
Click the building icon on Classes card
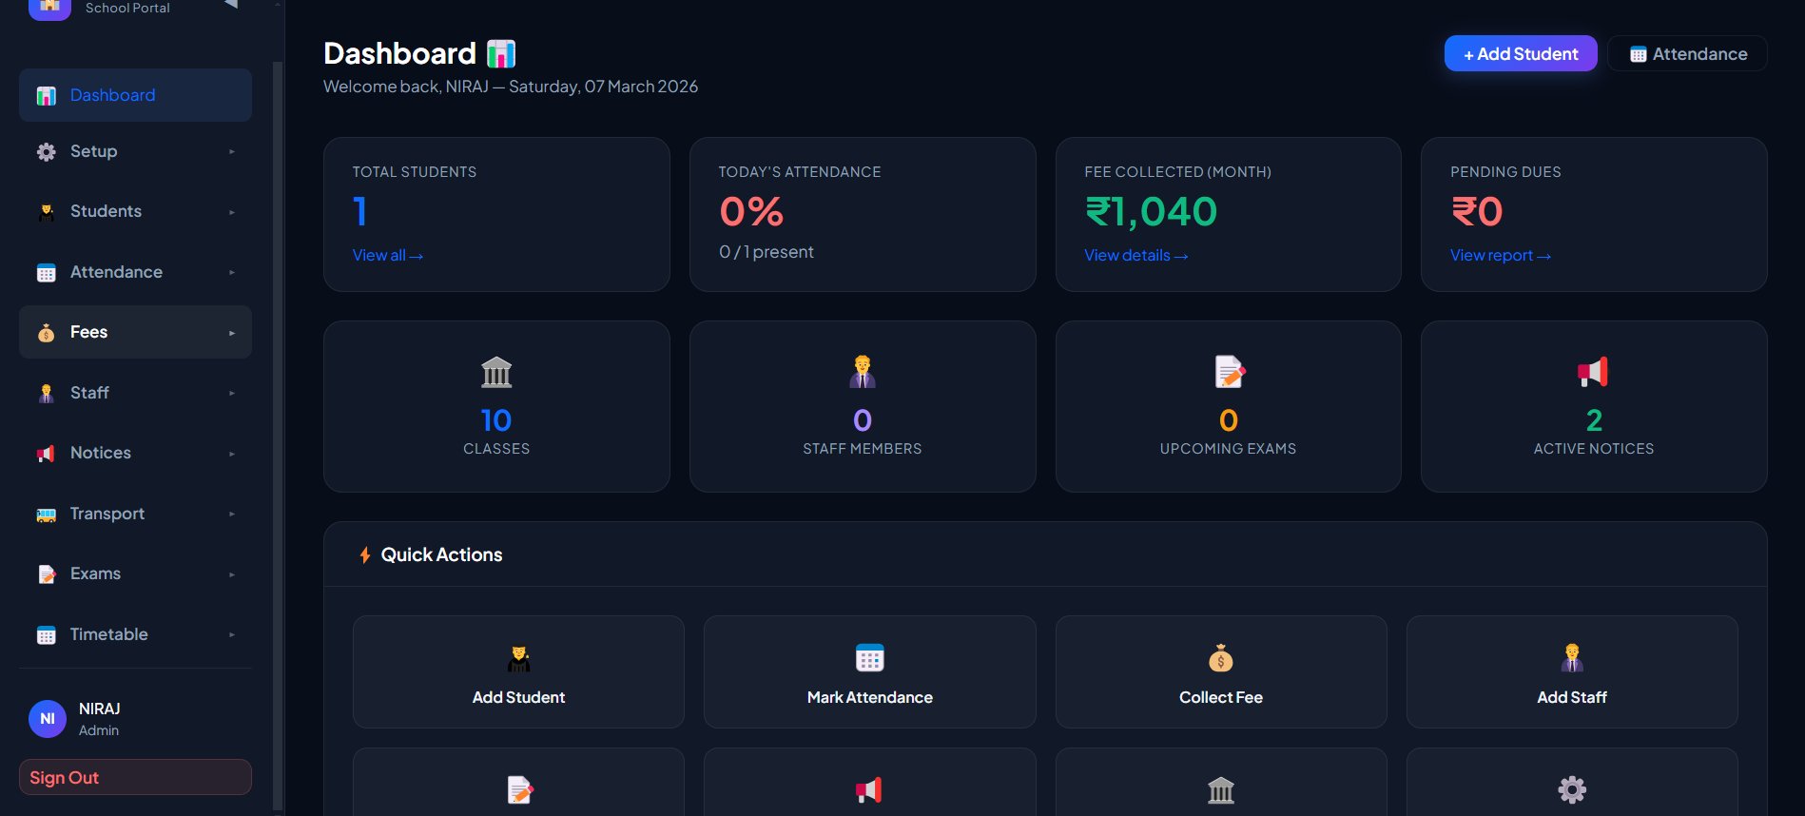coord(496,372)
